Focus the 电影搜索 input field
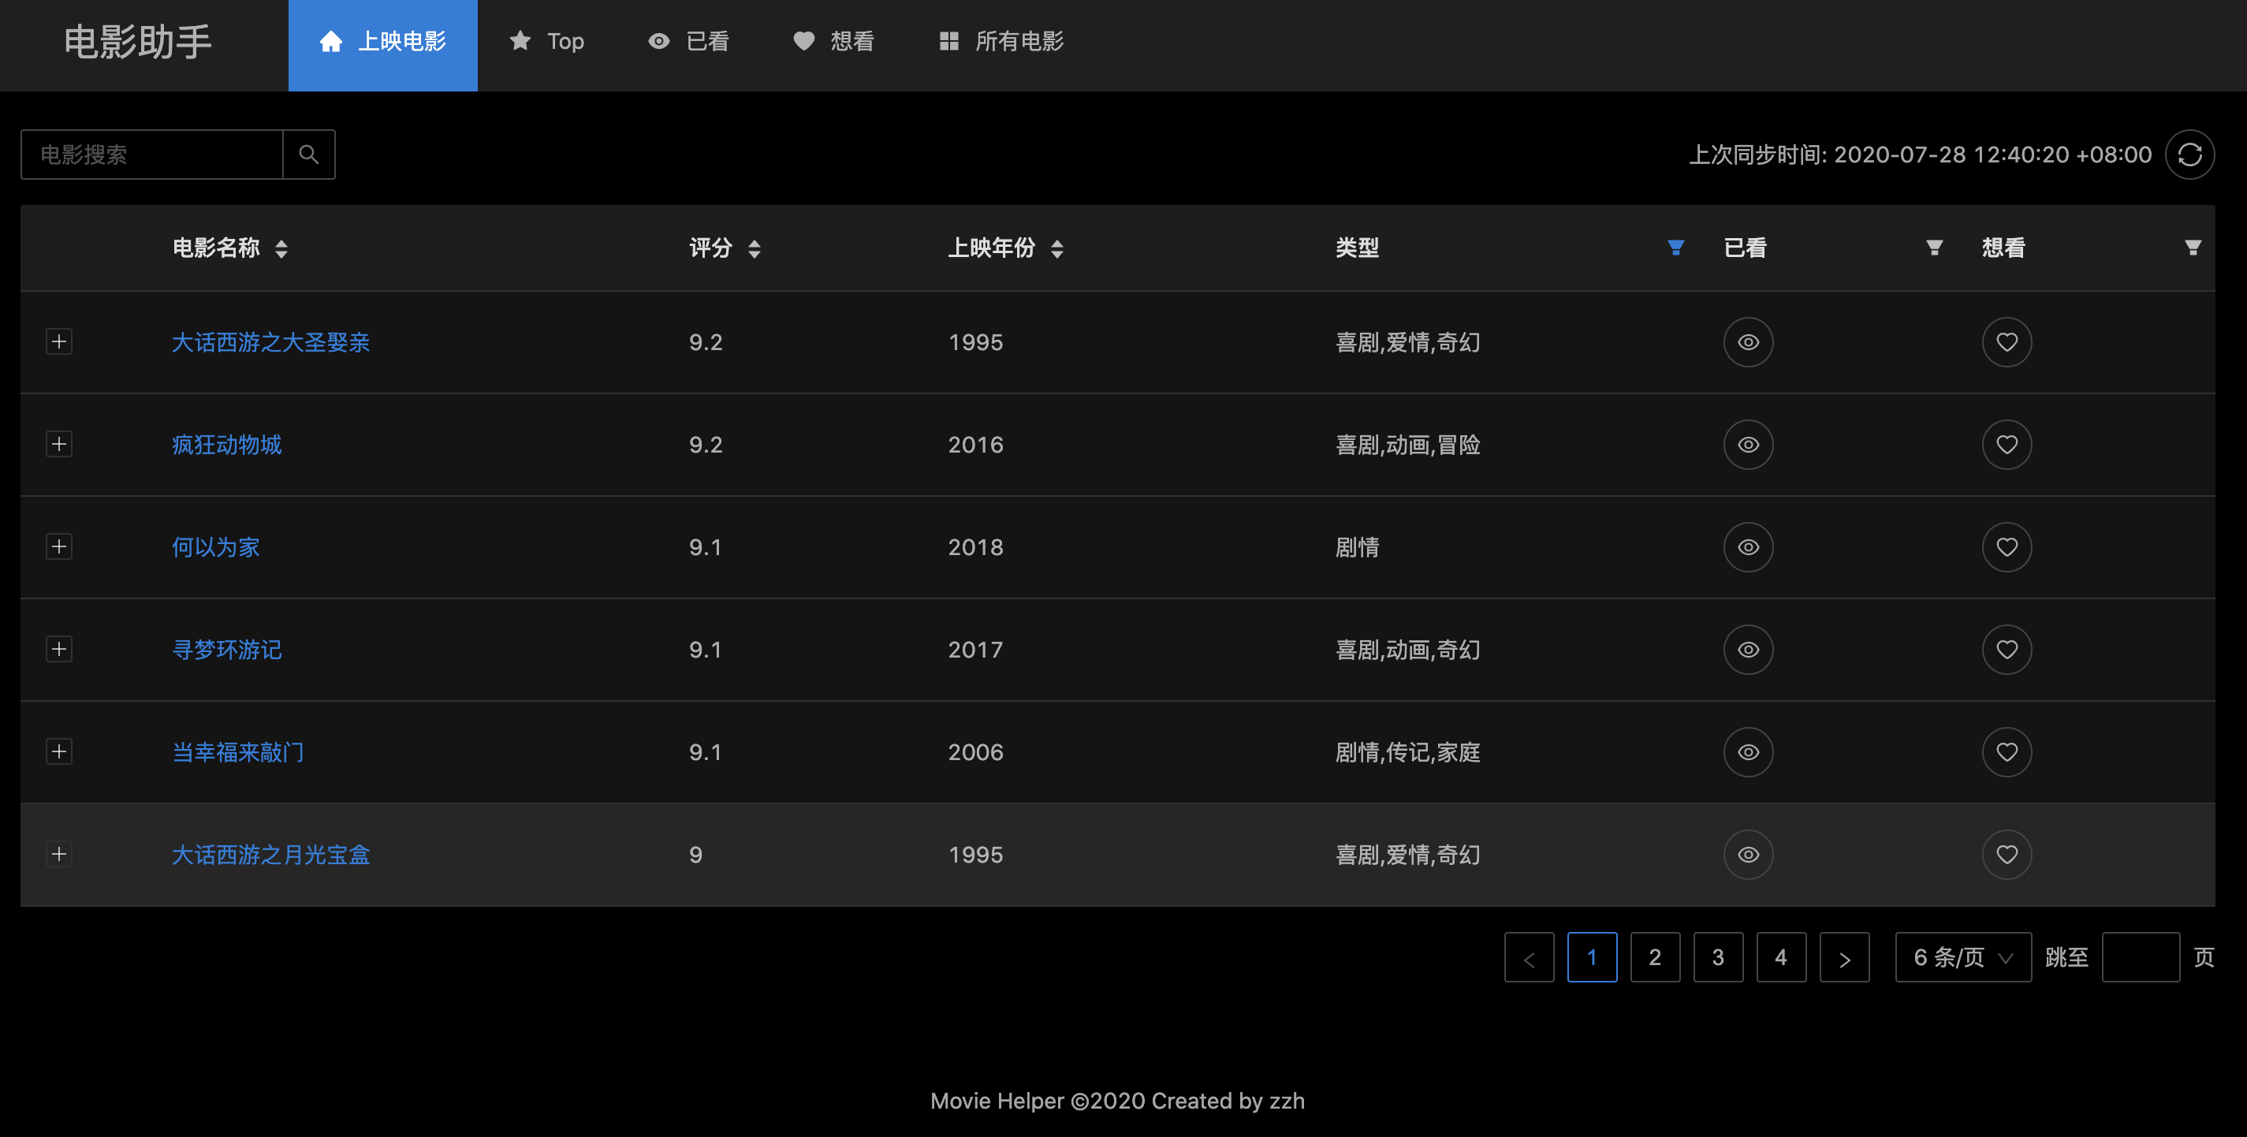 (152, 155)
